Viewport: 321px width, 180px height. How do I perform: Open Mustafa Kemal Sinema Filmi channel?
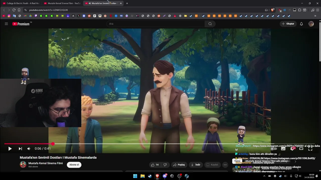46,163
